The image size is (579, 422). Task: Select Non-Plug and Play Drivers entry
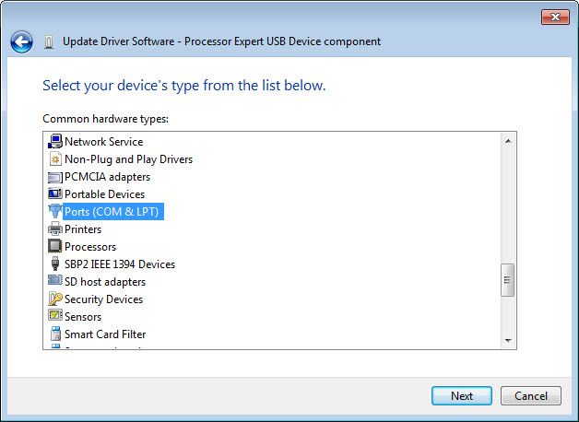click(128, 159)
